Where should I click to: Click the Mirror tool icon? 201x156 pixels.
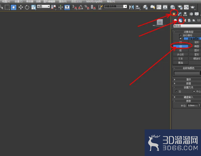coord(131,7)
